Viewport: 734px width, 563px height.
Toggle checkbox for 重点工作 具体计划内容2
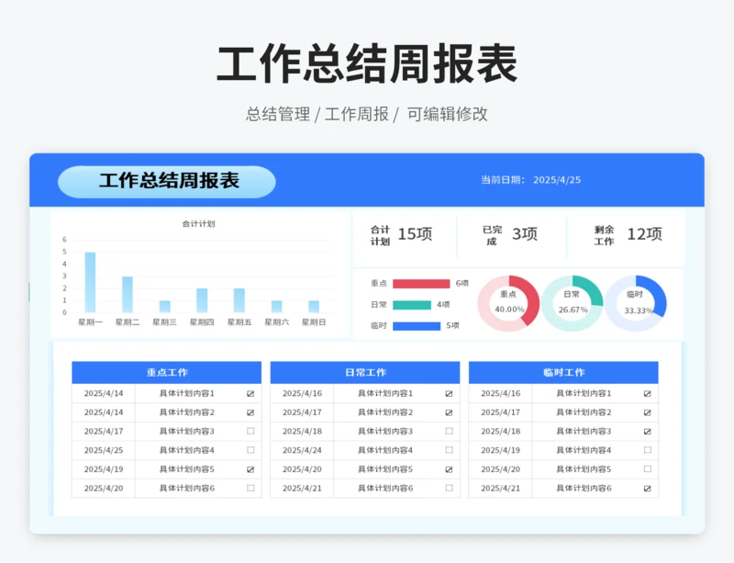(250, 412)
